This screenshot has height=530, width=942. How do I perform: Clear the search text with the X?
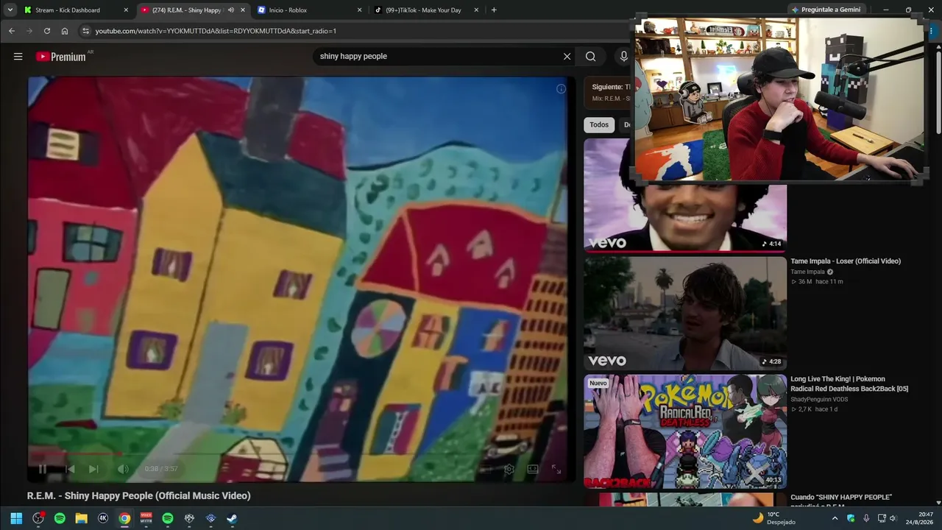(x=567, y=57)
